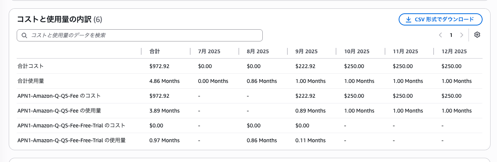
Task: Open table preferences gear icon
Action: (x=477, y=35)
